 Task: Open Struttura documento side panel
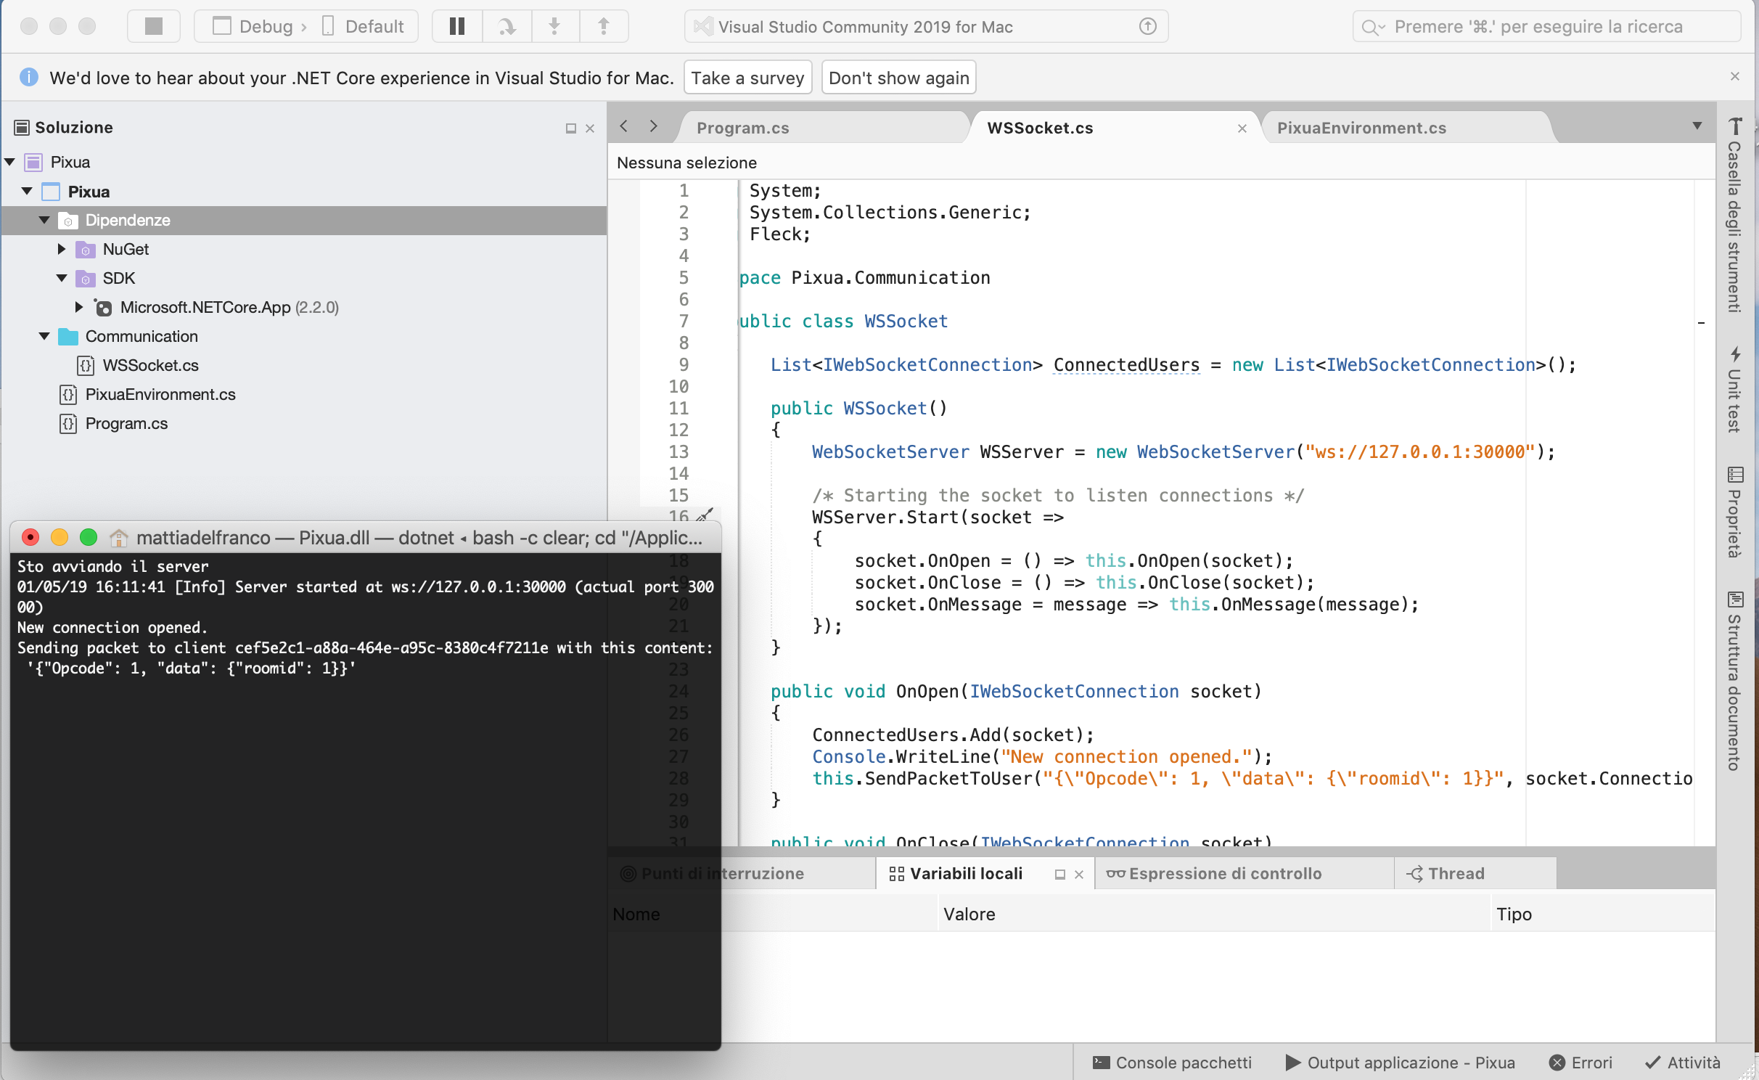point(1734,681)
